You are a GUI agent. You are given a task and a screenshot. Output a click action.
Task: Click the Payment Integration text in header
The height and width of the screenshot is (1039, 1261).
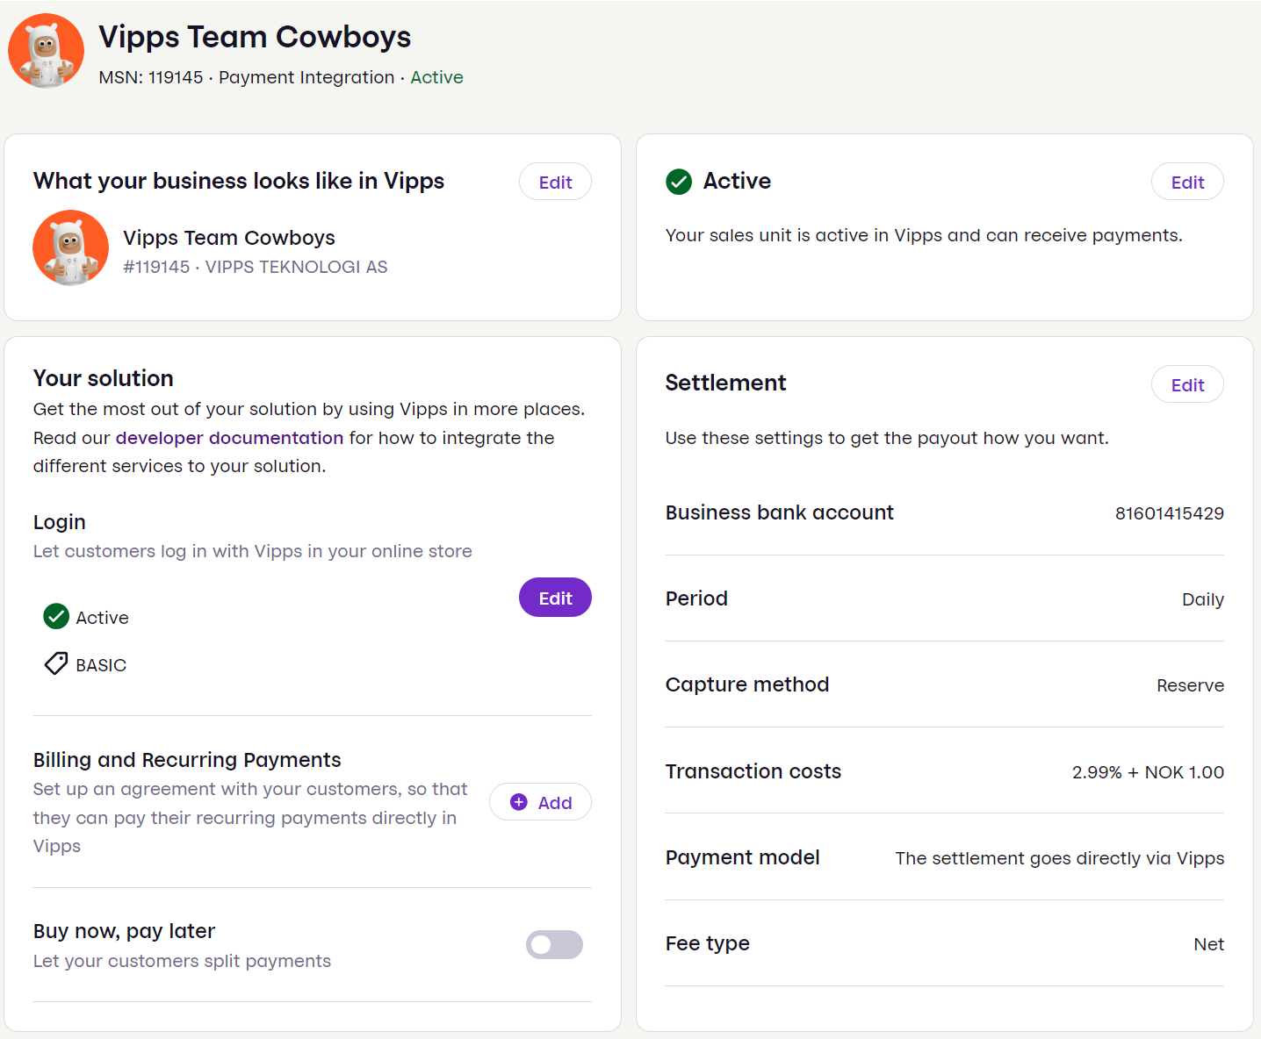(x=306, y=77)
